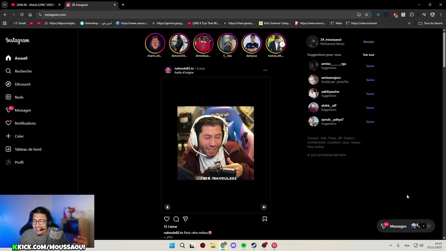
Task: Show tagged people on the video
Action: 167,207
